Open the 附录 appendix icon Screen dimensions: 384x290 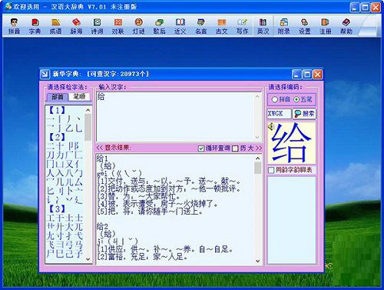click(283, 26)
